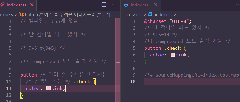Click the css folder breadcrumb in right editor
This screenshot has width=240, height=102.
tap(139, 15)
